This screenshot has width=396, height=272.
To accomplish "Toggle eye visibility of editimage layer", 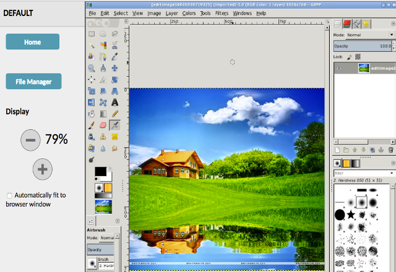I will pyautogui.click(x=338, y=68).
